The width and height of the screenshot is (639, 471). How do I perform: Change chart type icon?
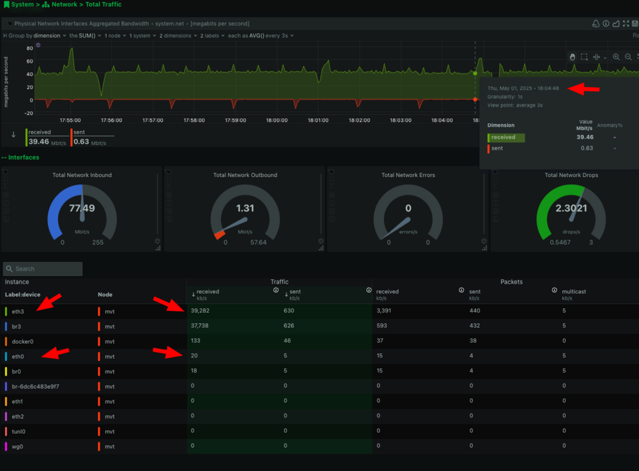pos(616,24)
